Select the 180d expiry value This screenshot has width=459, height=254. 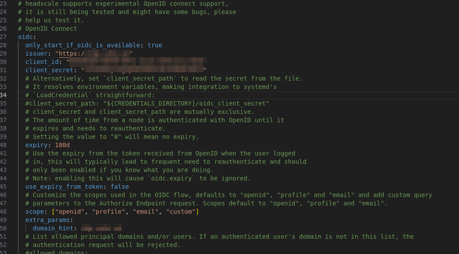click(x=62, y=145)
